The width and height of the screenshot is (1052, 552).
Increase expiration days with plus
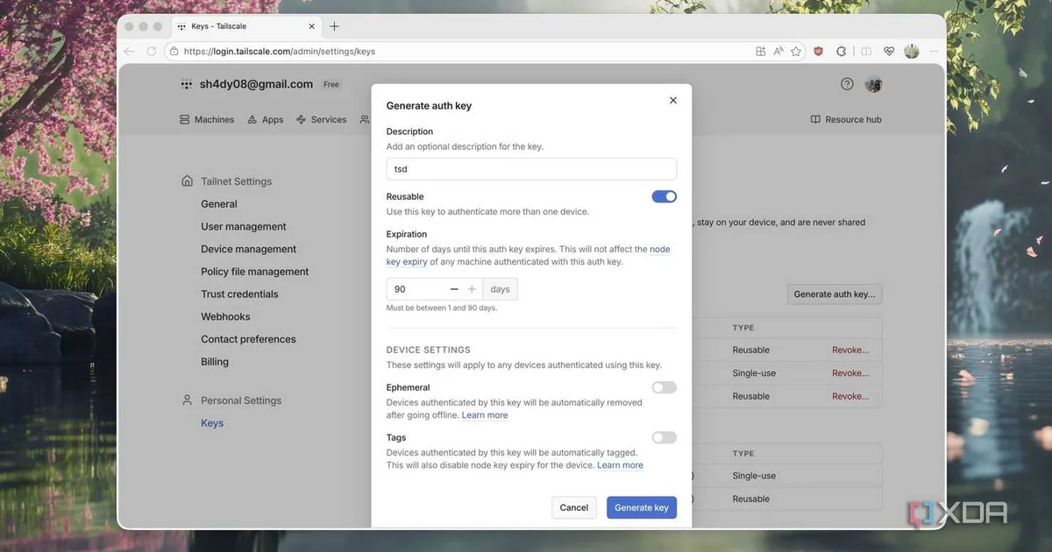coord(472,289)
